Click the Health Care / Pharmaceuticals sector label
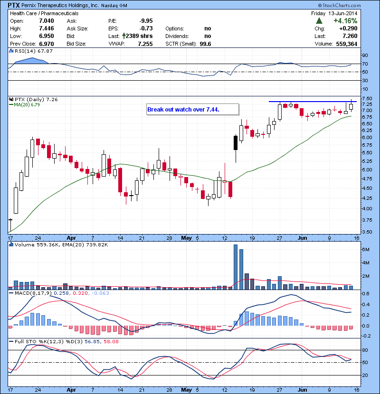Viewport: 380px width, 394px height. point(44,13)
